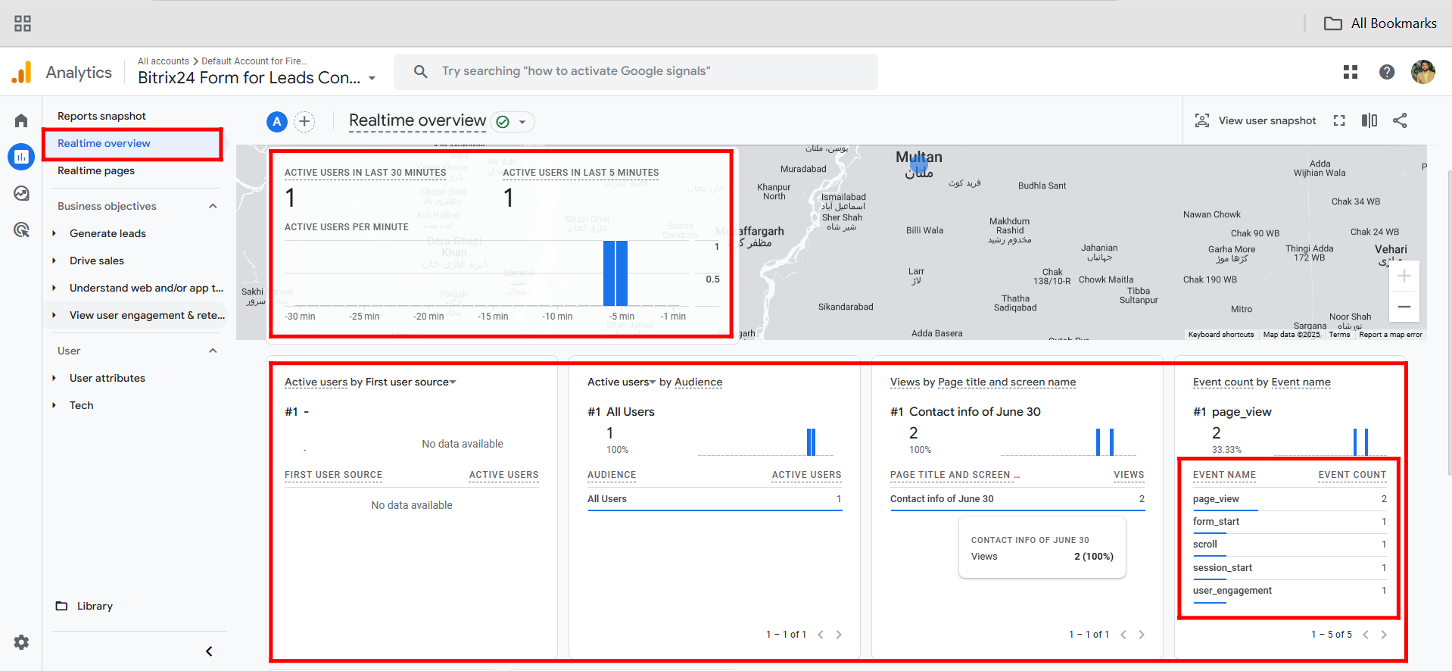
Task: Click green status check icon beside title
Action: click(503, 122)
